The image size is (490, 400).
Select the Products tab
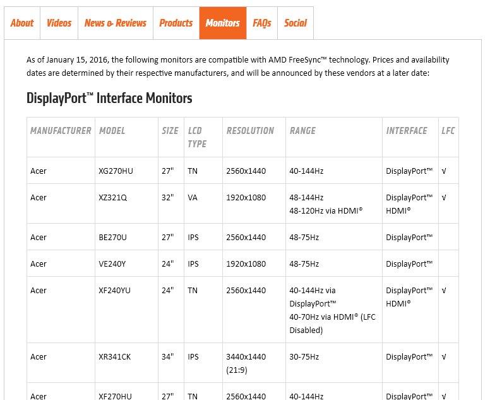coord(176,23)
